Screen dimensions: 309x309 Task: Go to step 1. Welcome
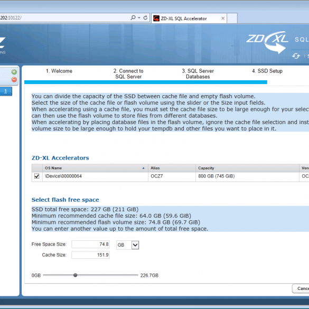(59, 71)
